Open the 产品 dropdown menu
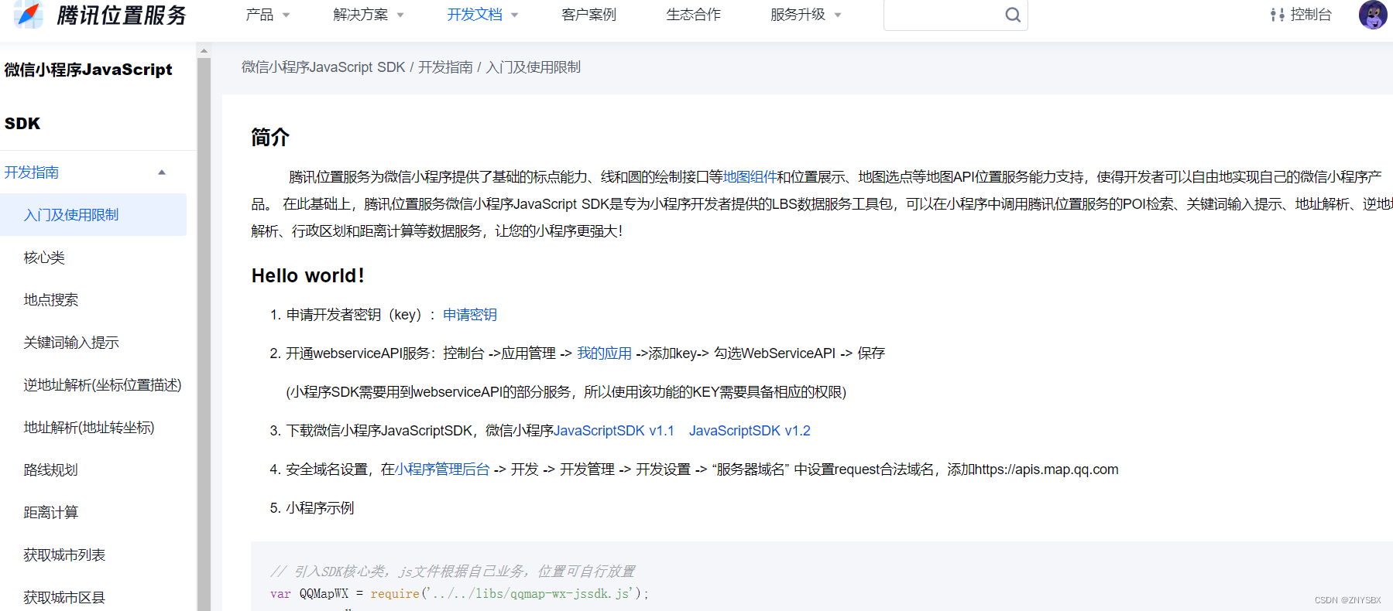Screen dimensions: 1393x611 click(267, 15)
